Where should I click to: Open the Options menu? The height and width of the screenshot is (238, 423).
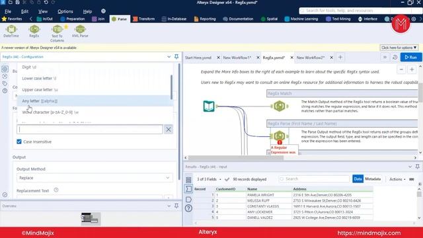coord(65,11)
